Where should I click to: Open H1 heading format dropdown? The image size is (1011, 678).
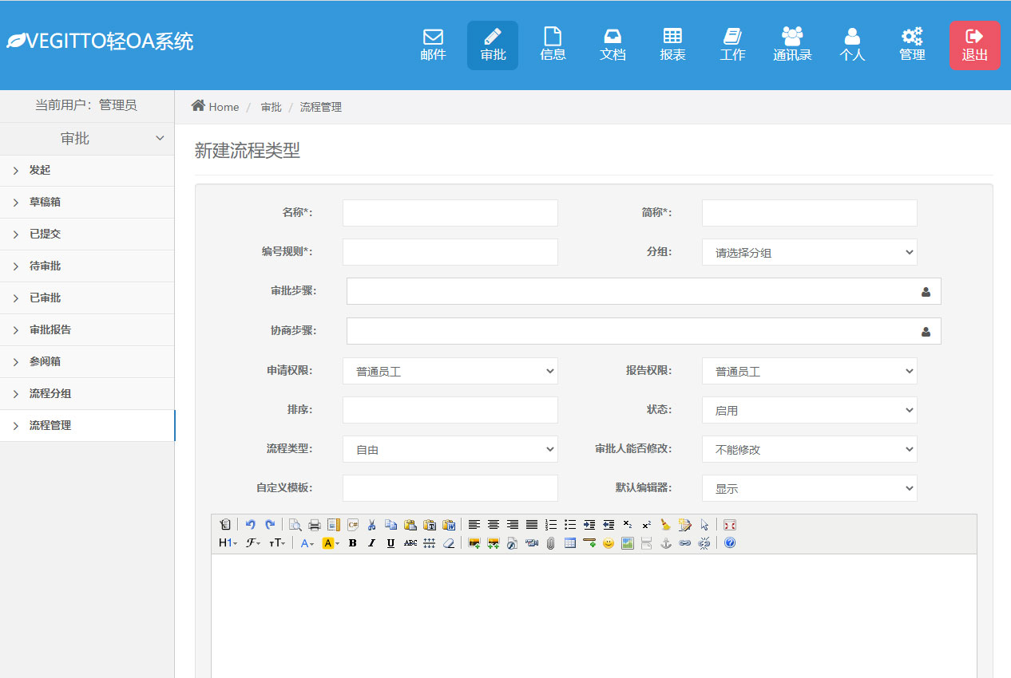point(228,543)
